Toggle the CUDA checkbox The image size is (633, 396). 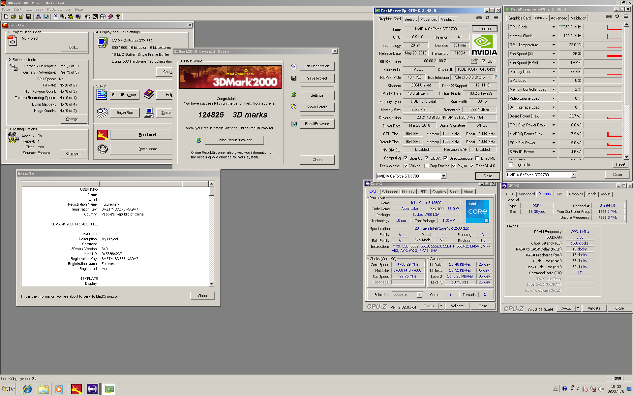[427, 158]
